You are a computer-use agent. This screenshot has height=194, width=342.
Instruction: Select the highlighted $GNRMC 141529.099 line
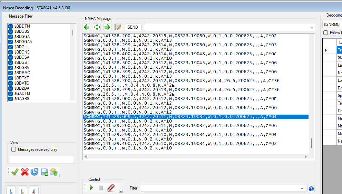196,117
